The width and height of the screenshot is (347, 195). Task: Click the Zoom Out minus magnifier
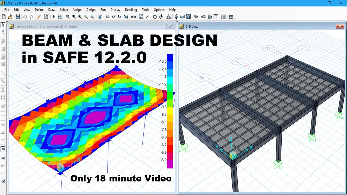[92, 17]
